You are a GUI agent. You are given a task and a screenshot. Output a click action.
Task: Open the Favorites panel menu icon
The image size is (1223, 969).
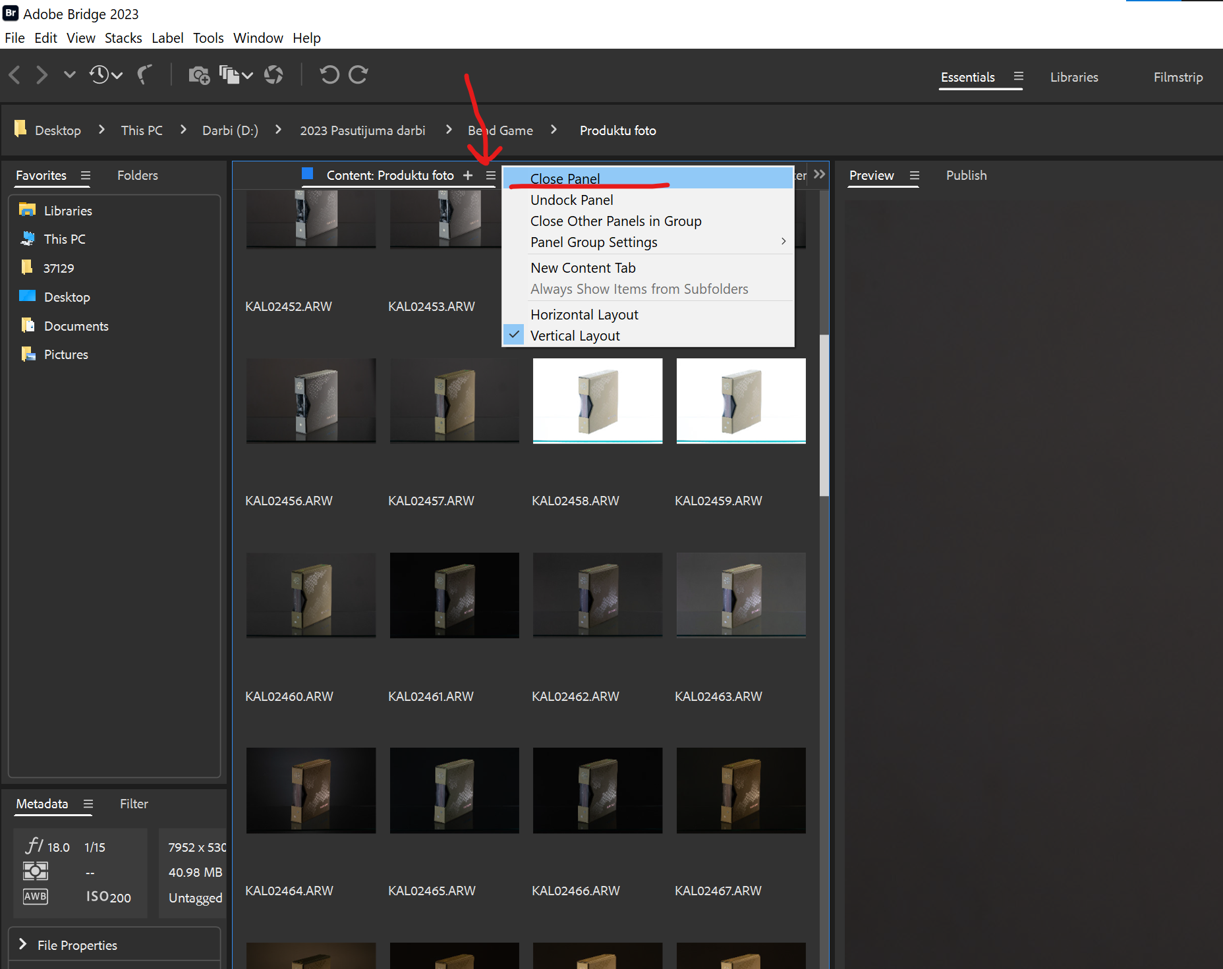point(86,175)
